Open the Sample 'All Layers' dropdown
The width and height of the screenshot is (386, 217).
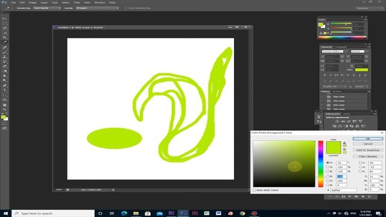pos(97,8)
